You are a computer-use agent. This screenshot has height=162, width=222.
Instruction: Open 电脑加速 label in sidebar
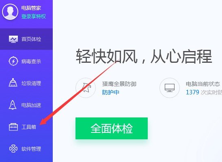(x=31, y=105)
